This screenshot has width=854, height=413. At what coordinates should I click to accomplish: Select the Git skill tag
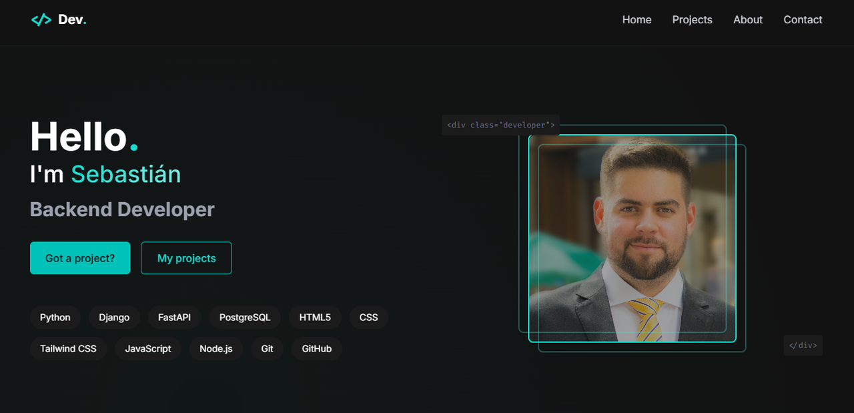tap(267, 349)
